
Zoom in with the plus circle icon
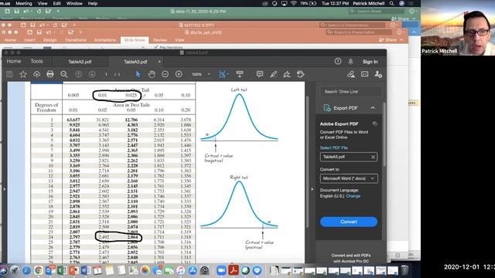click(179, 74)
